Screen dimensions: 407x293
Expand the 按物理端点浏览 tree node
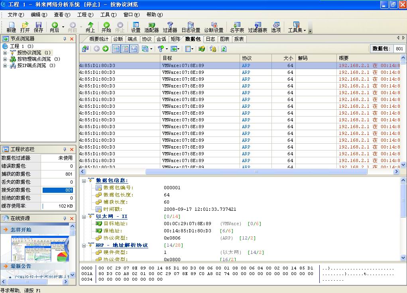tap(5, 59)
